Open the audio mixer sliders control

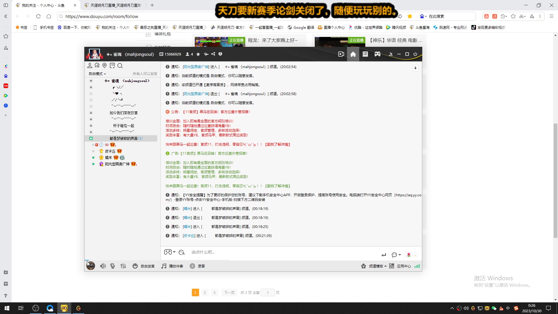pyautogui.click(x=123, y=266)
